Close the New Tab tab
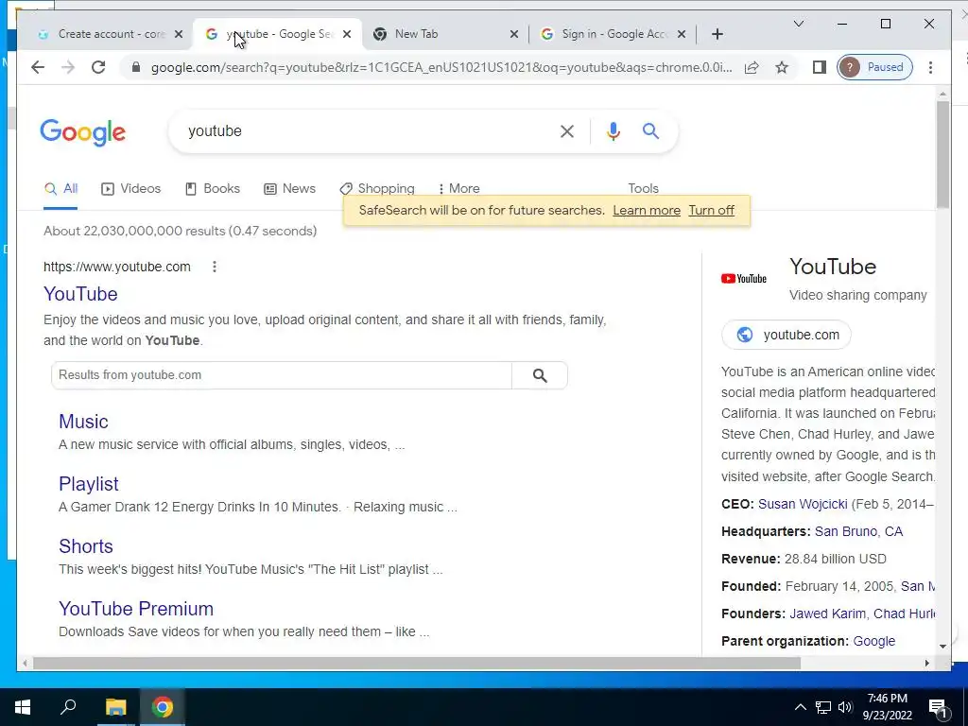Image resolution: width=968 pixels, height=726 pixels. (x=513, y=34)
